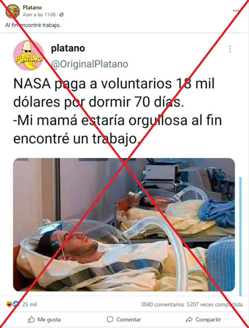Click 5207 veces compartida share count
The image size is (249, 328).
(214, 304)
